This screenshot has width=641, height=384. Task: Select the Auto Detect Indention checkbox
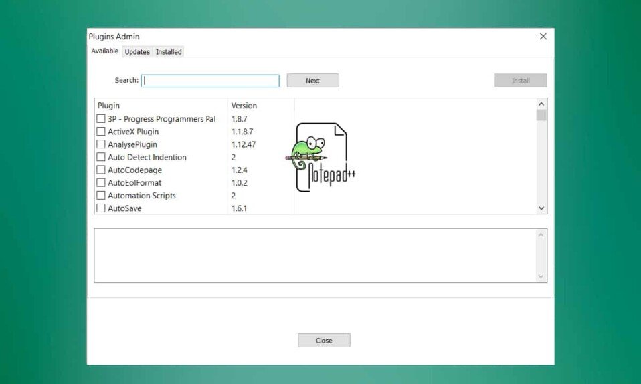click(x=101, y=157)
